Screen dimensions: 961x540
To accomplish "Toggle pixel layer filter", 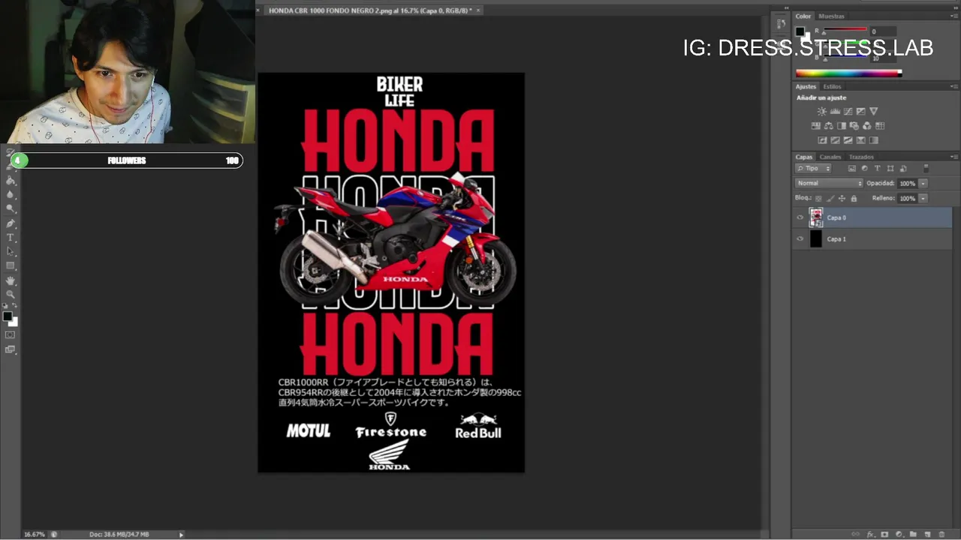I will click(x=852, y=169).
